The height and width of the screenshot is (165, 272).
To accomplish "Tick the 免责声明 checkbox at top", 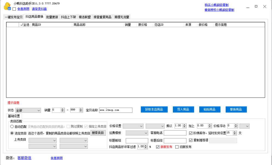I will click(x=14, y=9).
